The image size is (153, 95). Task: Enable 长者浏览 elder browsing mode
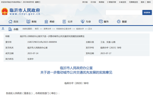point(123,2)
